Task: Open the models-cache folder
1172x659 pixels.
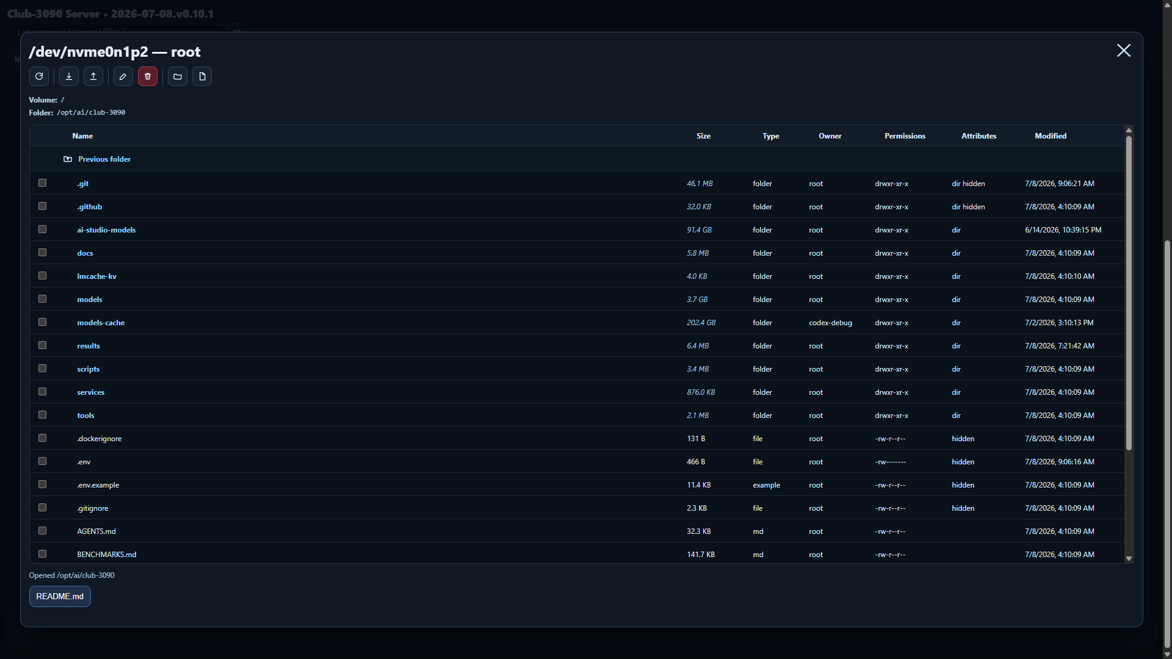Action: pos(101,323)
